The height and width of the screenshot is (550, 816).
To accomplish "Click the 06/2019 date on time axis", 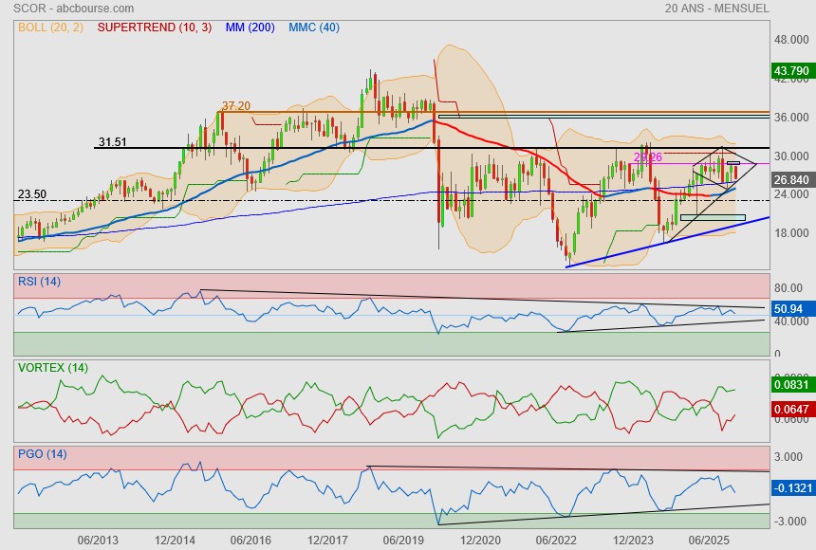I will pyautogui.click(x=402, y=540).
